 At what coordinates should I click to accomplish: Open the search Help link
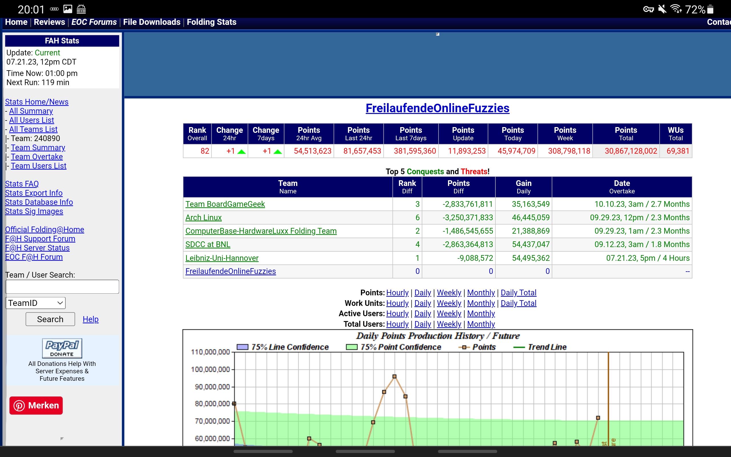(x=91, y=319)
